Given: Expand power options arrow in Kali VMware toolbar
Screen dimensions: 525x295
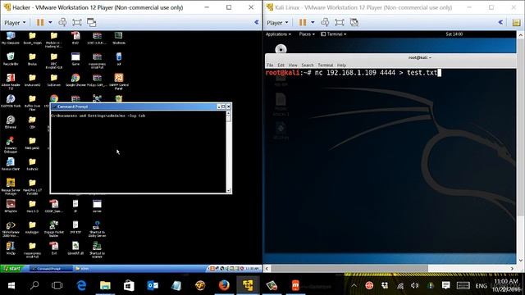Looking at the screenshot, I should click(313, 22).
